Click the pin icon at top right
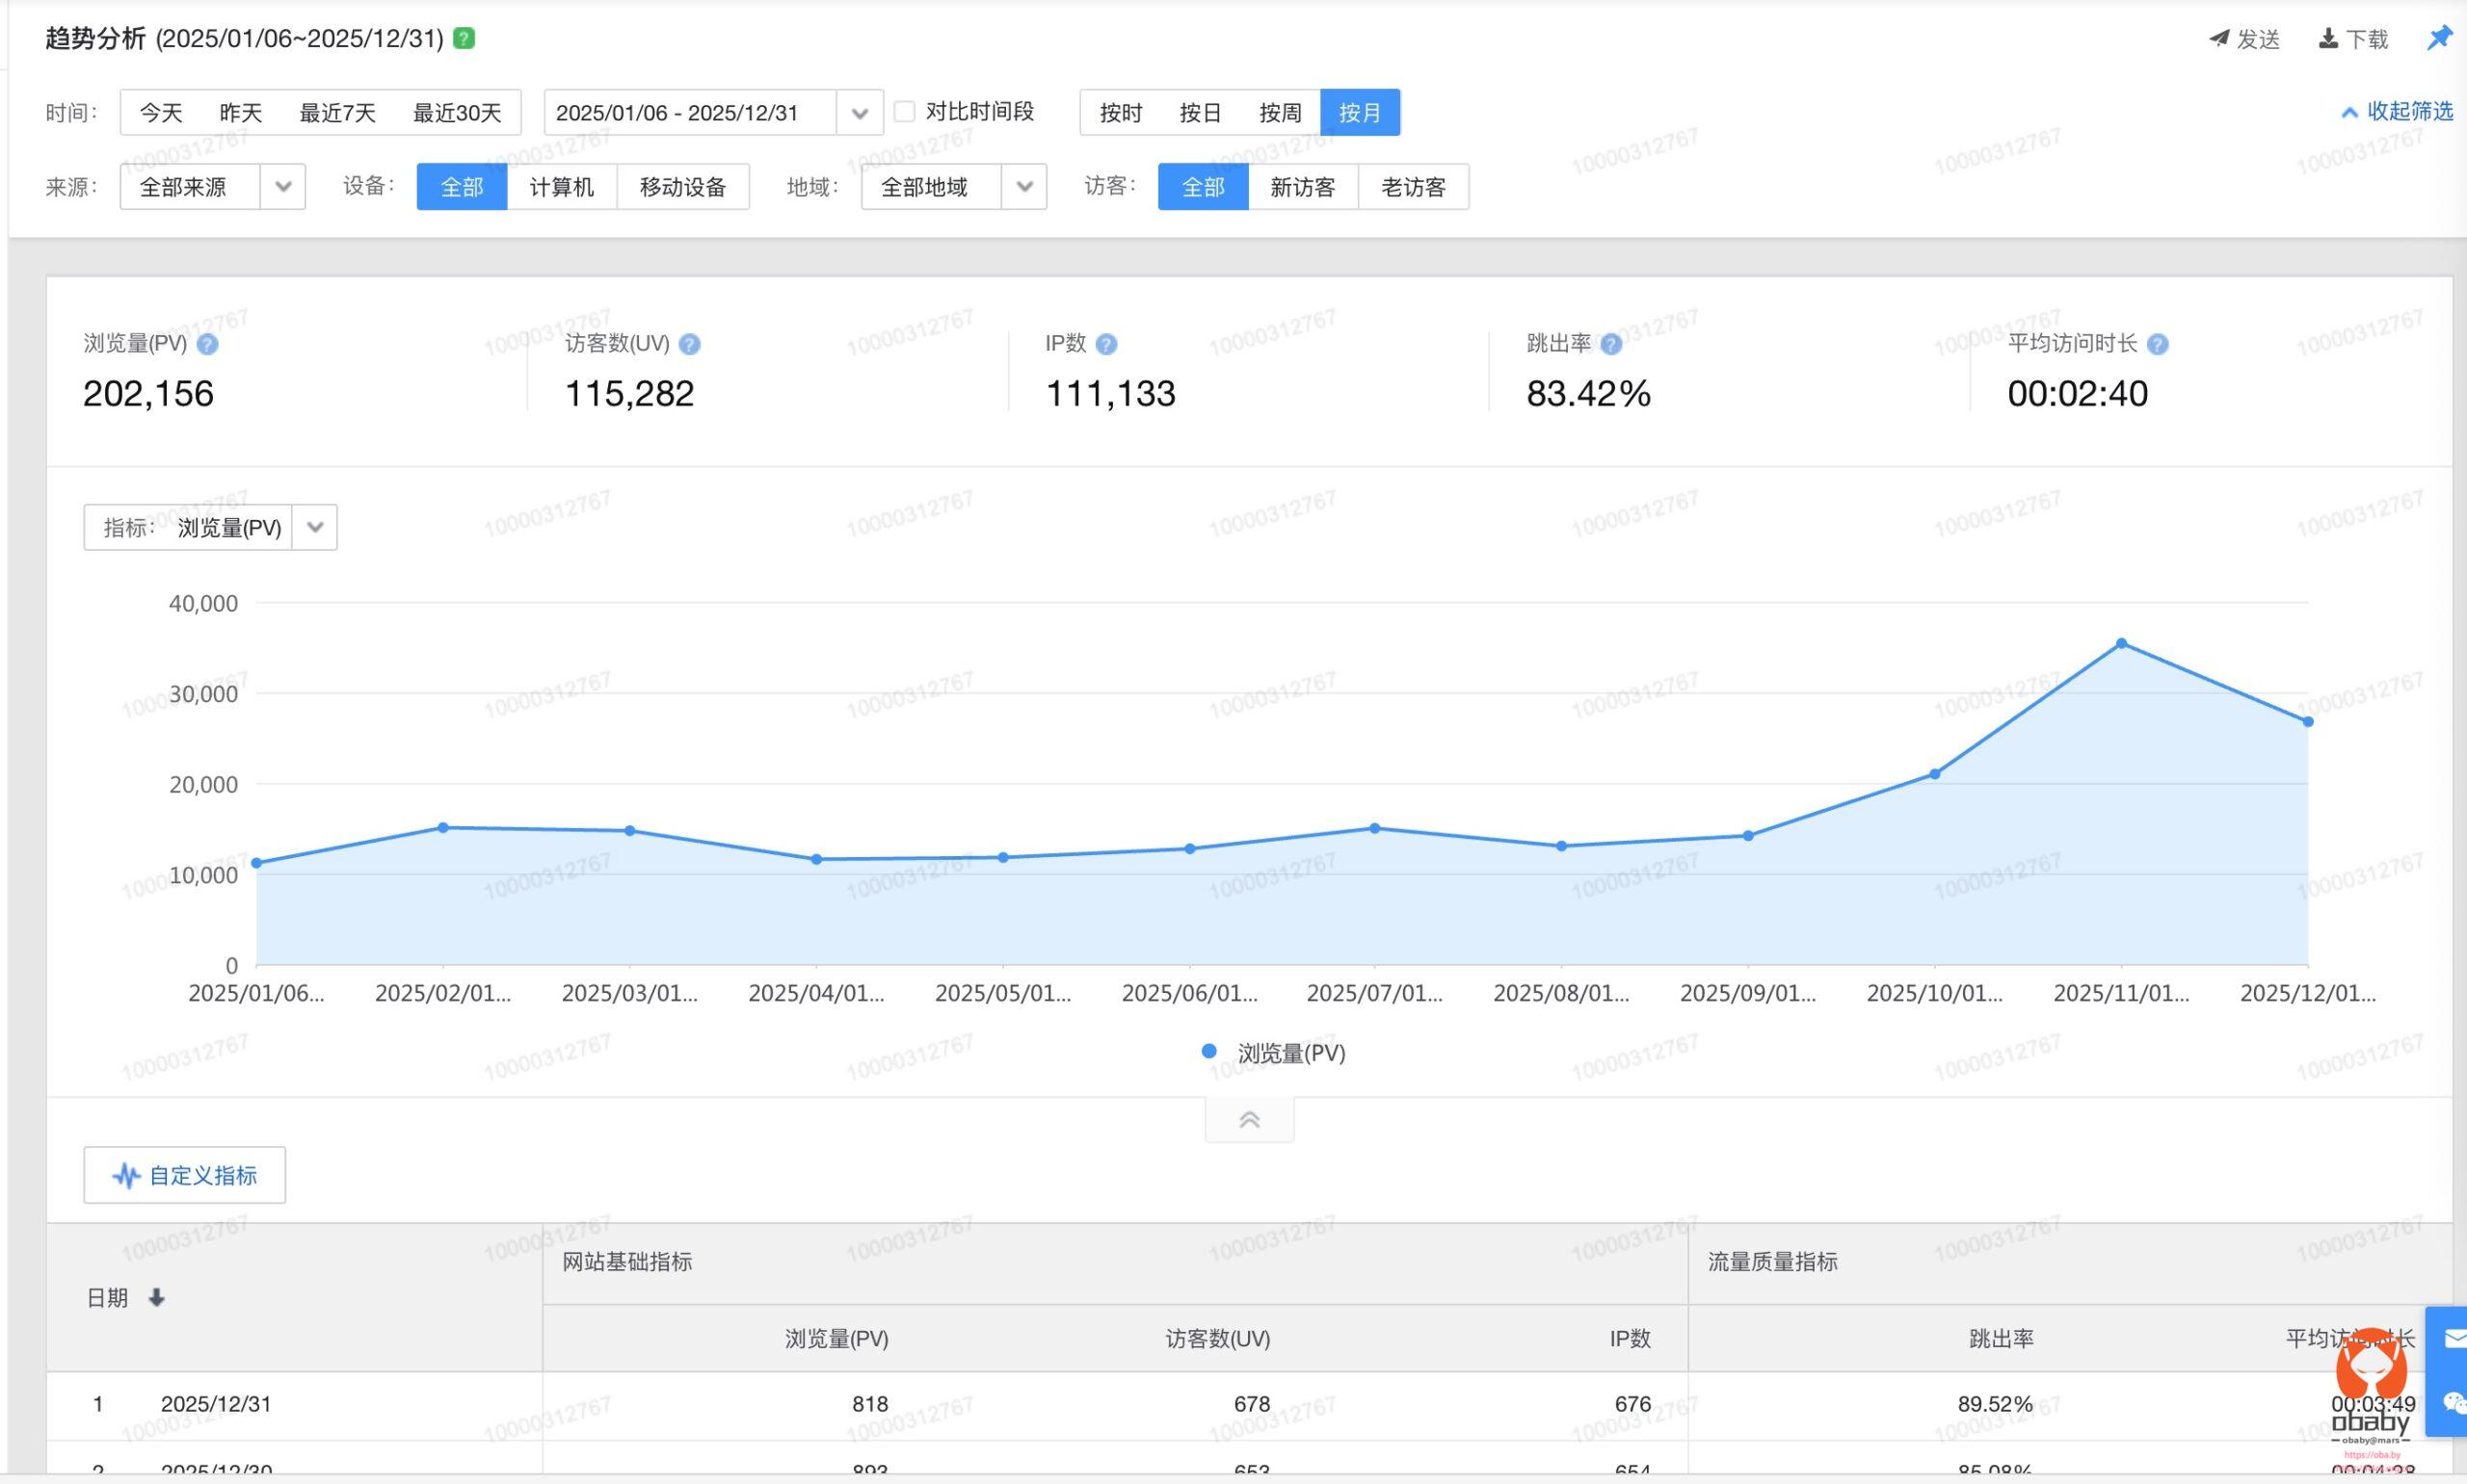 pos(2439,38)
